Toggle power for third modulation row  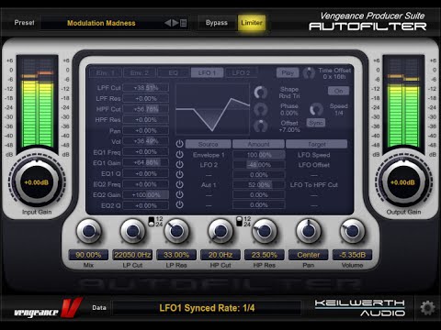coord(180,174)
